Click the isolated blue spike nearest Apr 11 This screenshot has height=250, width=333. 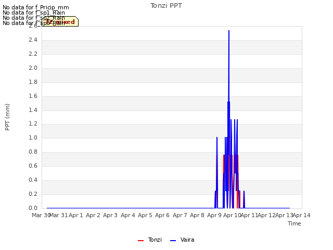pyautogui.click(x=244, y=199)
